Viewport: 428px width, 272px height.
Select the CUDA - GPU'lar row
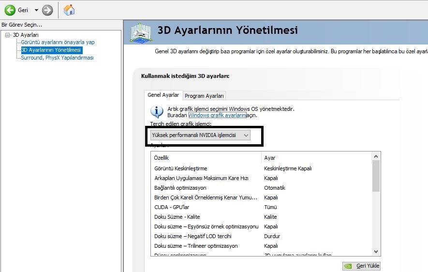tap(261, 207)
